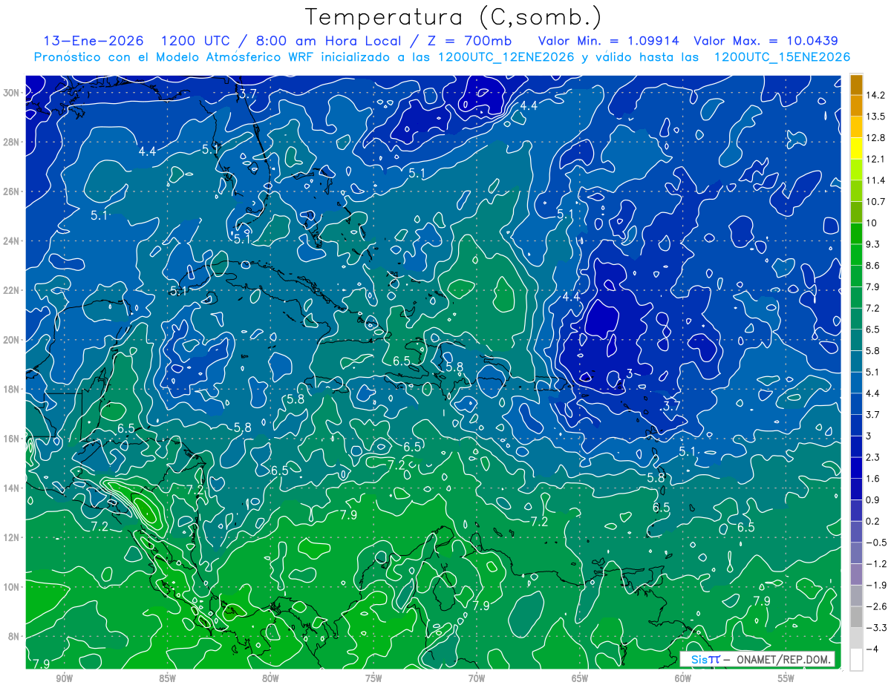Click the 9.3 colorbar label
The height and width of the screenshot is (688, 891).
pyautogui.click(x=875, y=244)
